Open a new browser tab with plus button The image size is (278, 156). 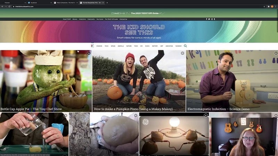click(107, 2)
